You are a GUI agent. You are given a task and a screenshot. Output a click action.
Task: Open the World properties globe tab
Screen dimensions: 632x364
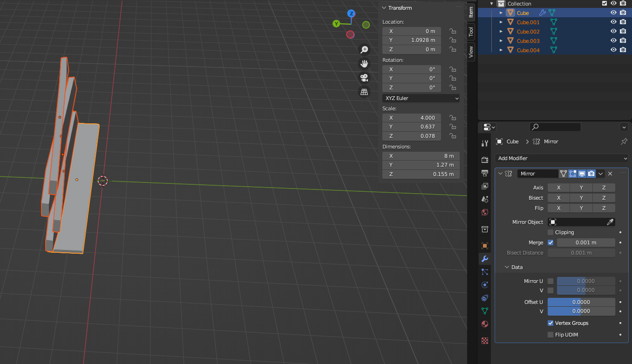point(485,212)
